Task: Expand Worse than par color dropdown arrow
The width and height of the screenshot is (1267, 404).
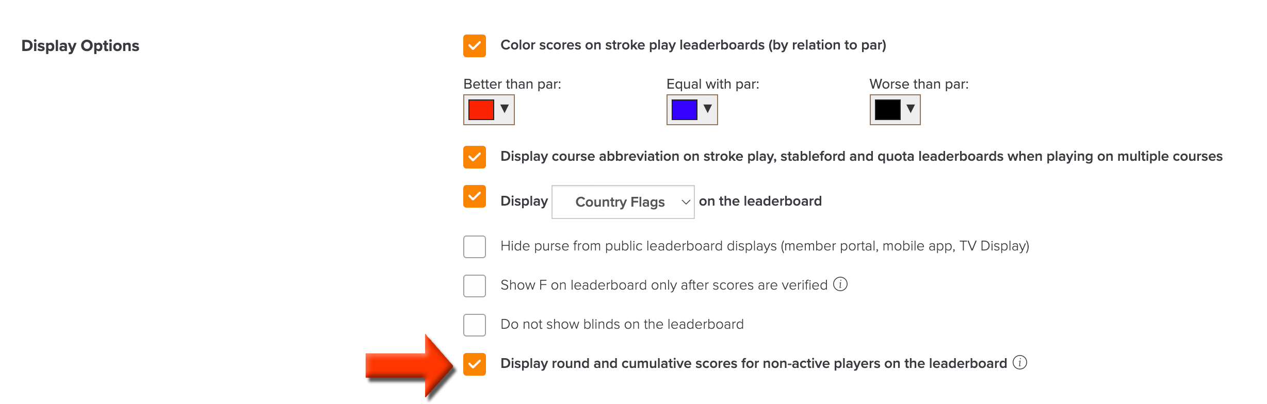Action: click(911, 109)
